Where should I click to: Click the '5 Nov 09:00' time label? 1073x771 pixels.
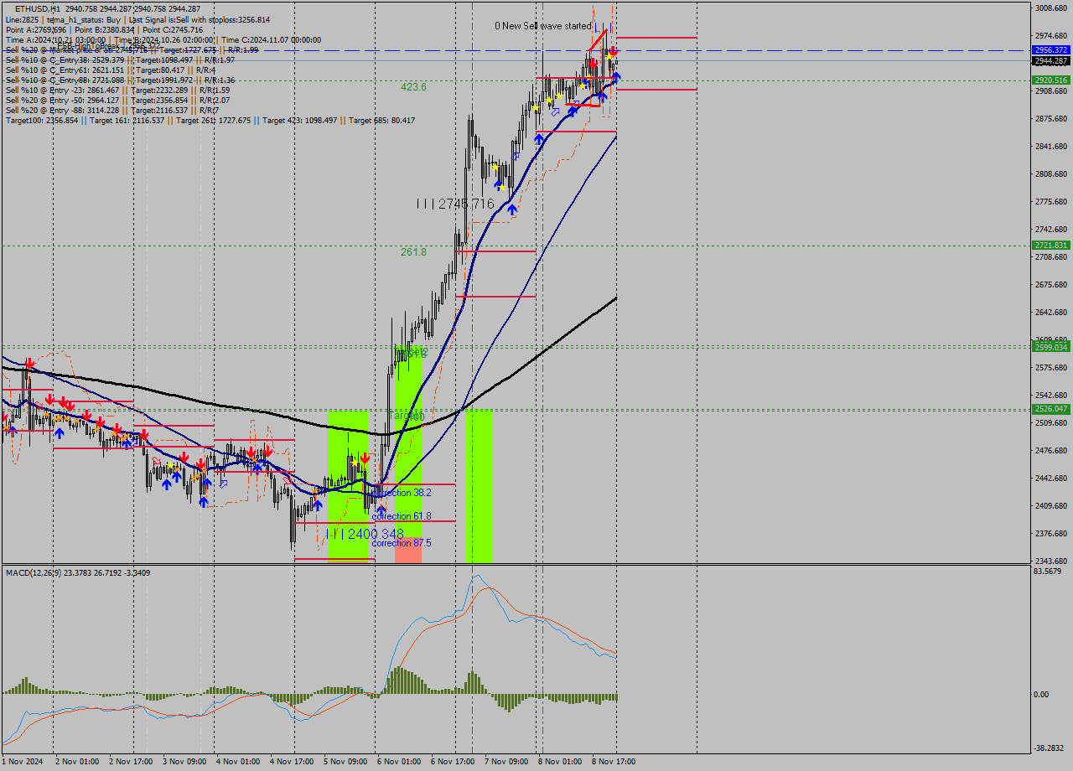345,762
